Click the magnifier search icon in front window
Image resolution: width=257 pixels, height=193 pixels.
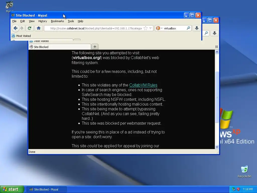pos(188,28)
